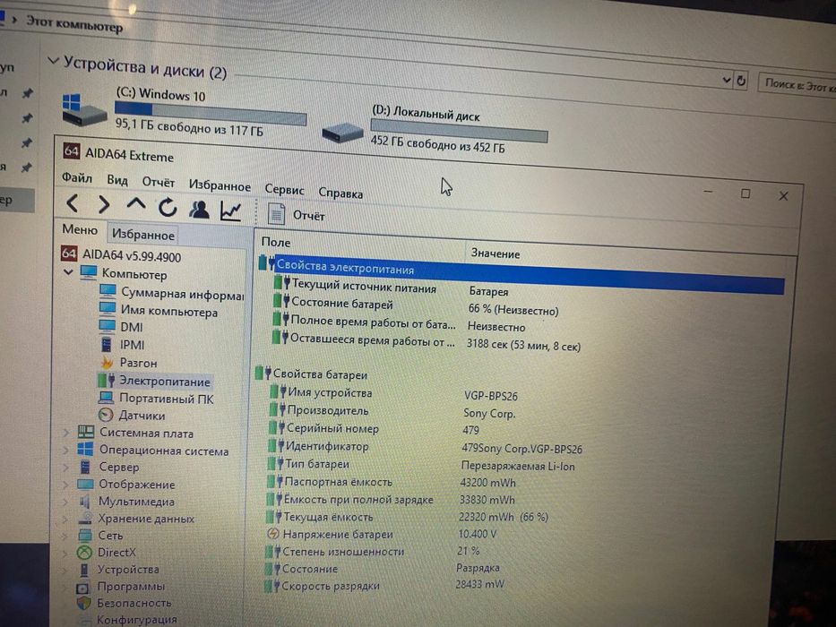This screenshot has height=627, width=836.
Task: Click the Безопасность shield icon
Action: (83, 603)
